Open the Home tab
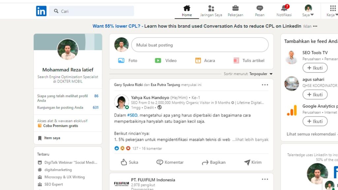This screenshot has height=190, width=338. tap(187, 11)
